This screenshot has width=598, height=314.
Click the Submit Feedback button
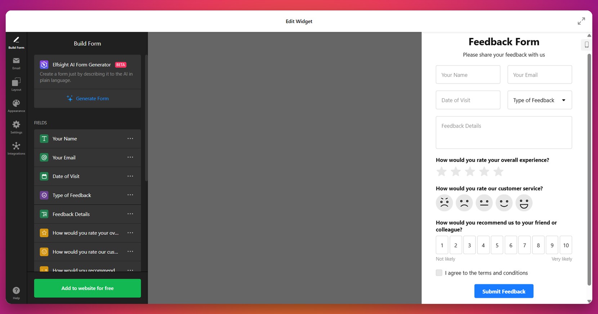click(504, 291)
